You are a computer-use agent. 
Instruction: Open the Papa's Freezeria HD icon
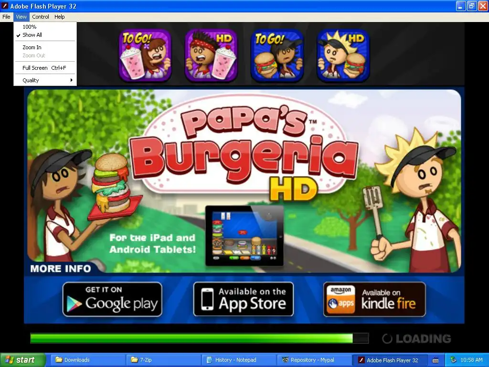point(211,55)
